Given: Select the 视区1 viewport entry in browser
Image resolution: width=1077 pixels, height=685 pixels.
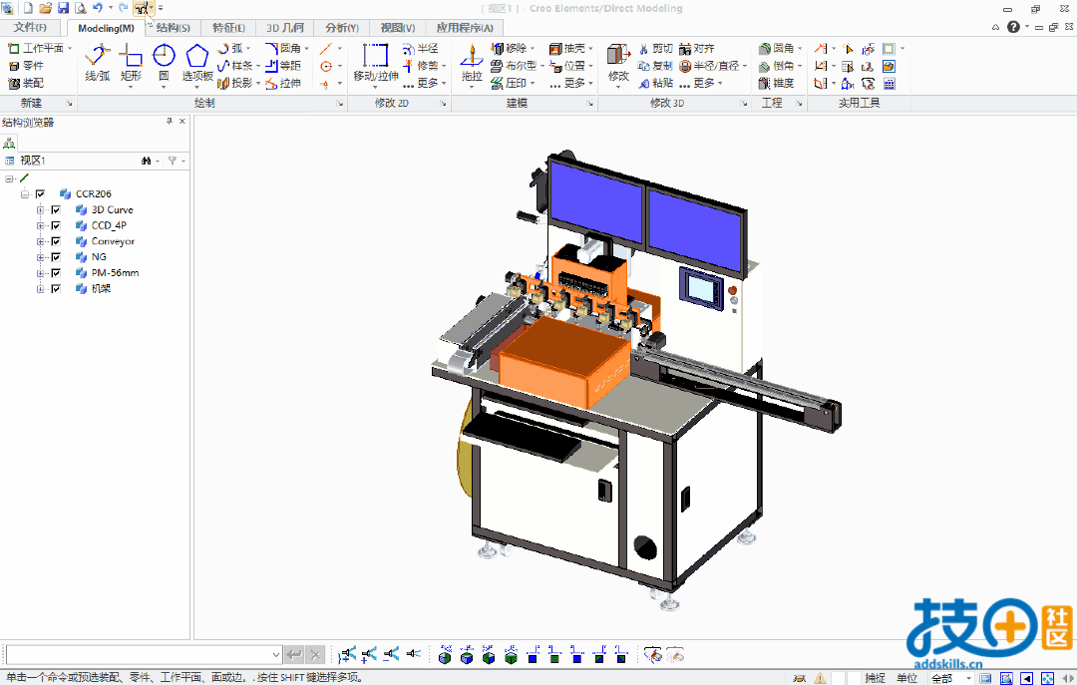Looking at the screenshot, I should [x=32, y=161].
